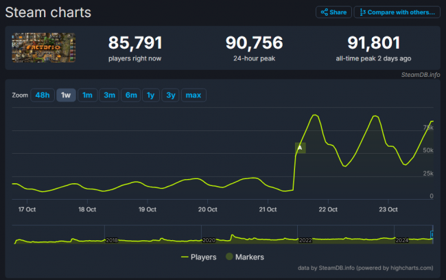
Task: Click 2020 in the navigator timeline
Action: click(209, 240)
